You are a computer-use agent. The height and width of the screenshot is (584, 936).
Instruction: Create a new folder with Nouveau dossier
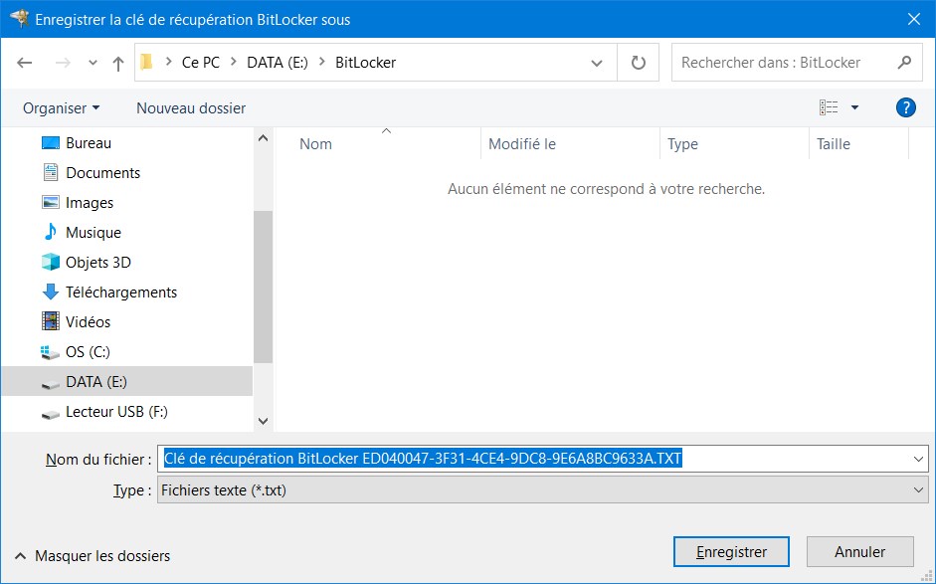coord(191,108)
